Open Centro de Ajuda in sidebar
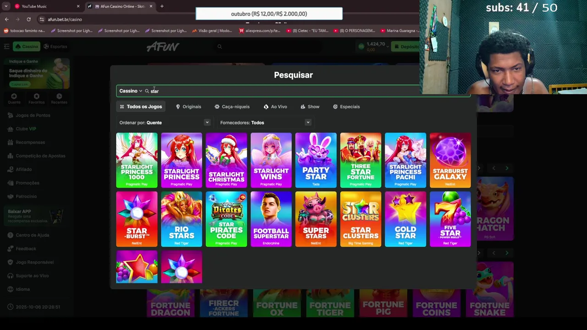 [28, 235]
